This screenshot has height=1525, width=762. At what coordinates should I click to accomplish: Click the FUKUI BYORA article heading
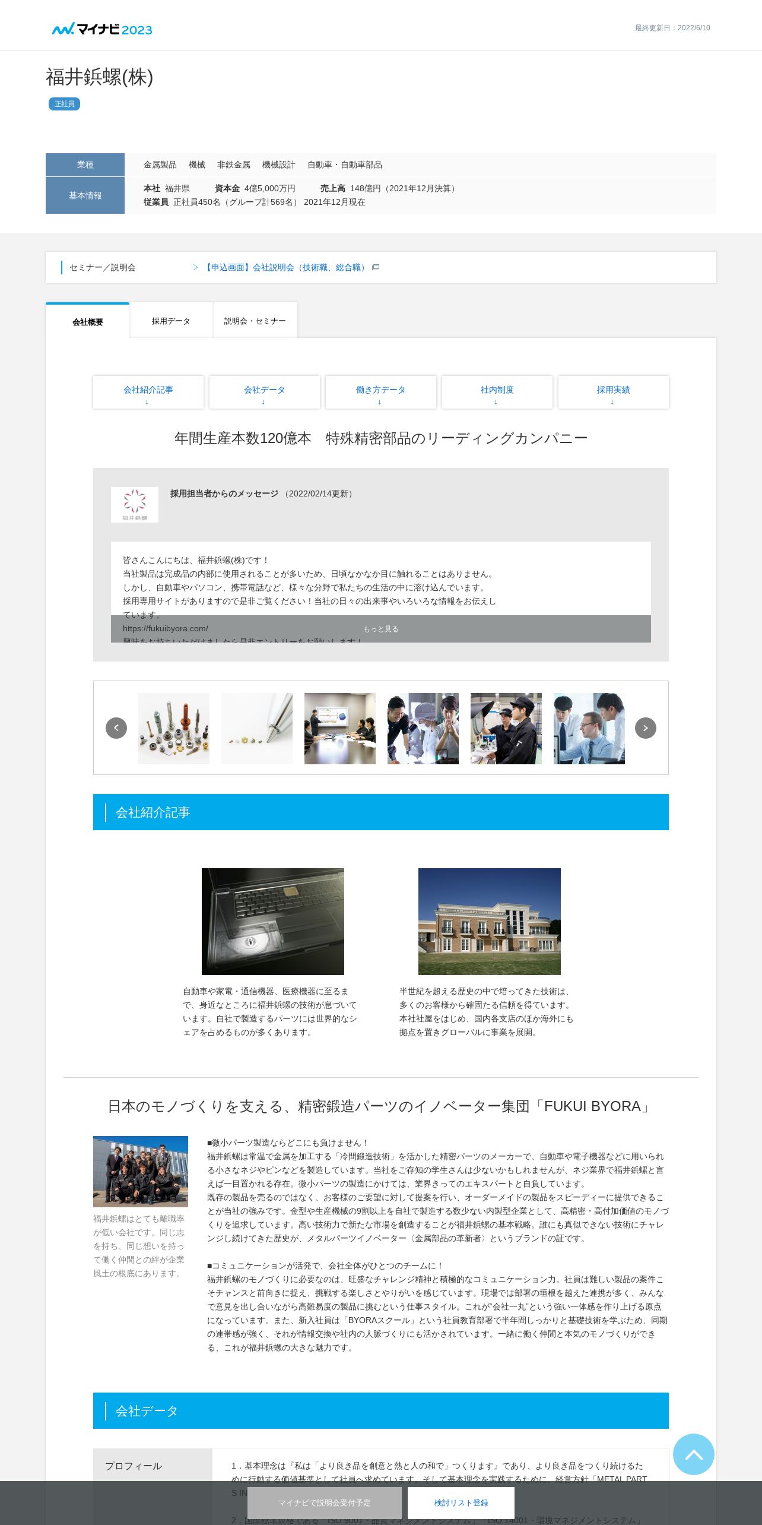coord(381,1106)
